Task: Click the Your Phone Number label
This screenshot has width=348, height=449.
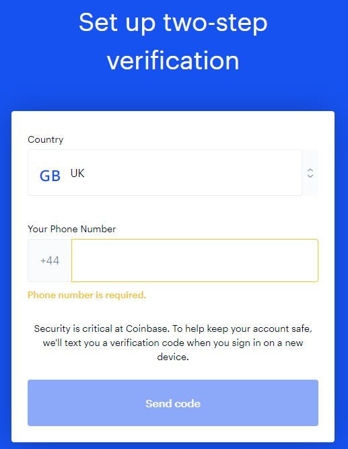Action: point(71,229)
